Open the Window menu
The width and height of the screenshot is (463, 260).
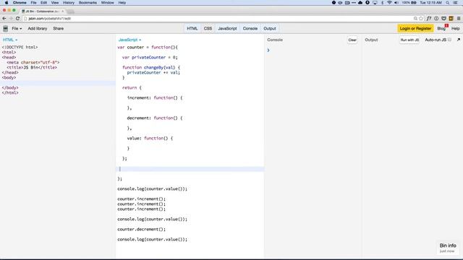tap(108, 3)
